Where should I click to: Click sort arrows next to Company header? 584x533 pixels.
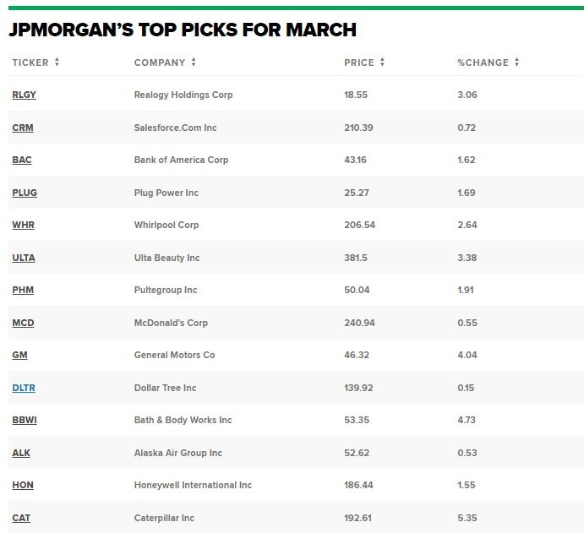pos(194,63)
